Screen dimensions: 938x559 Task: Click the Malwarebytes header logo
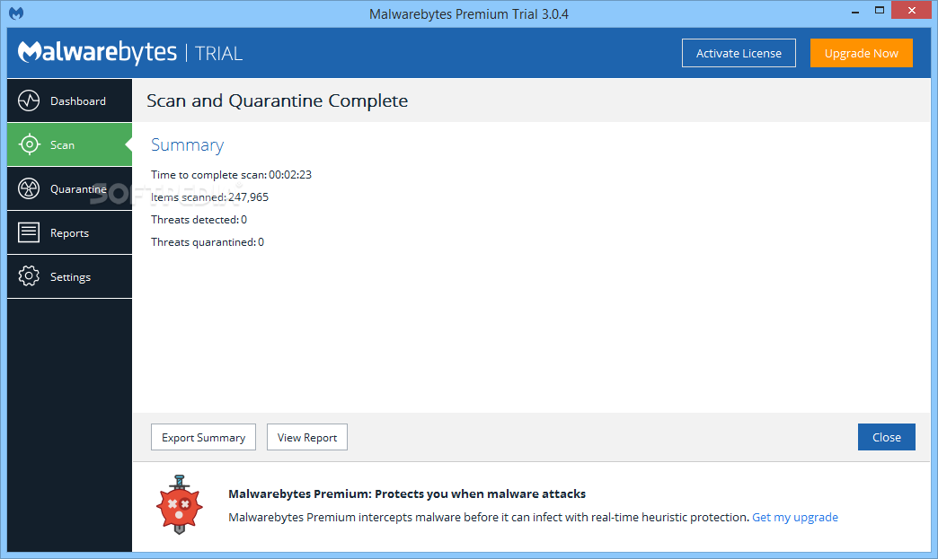coord(98,53)
